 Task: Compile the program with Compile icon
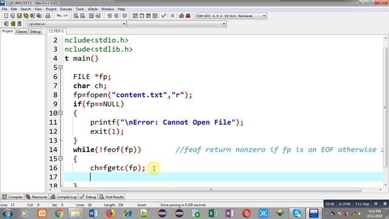(x=135, y=16)
